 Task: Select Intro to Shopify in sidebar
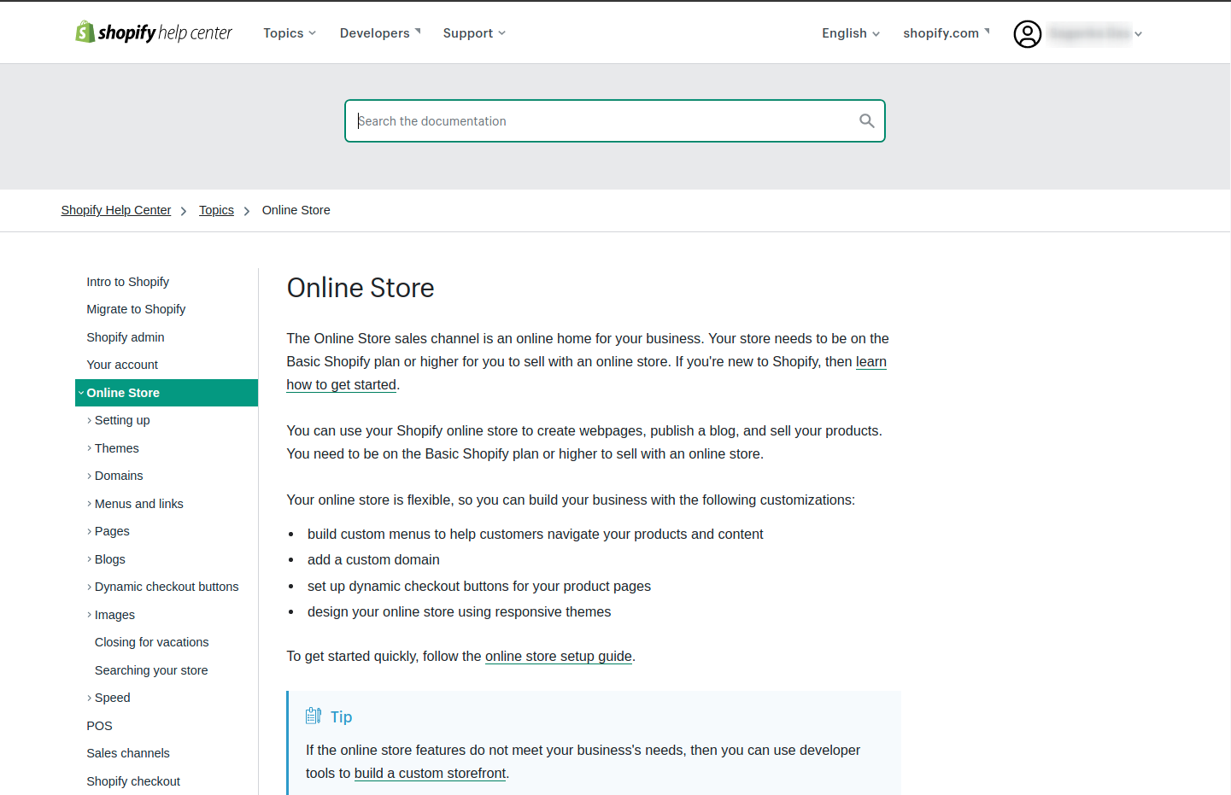click(127, 282)
